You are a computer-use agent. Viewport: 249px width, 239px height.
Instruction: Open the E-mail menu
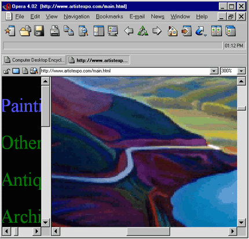(137, 17)
